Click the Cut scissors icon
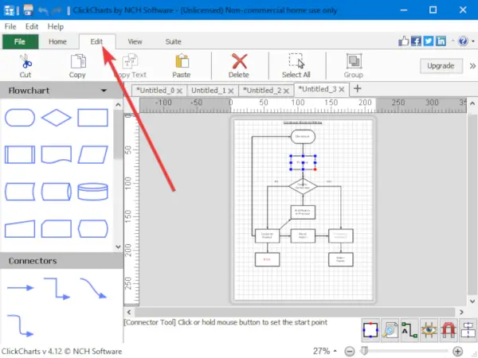This screenshot has width=478, height=358. 25,61
